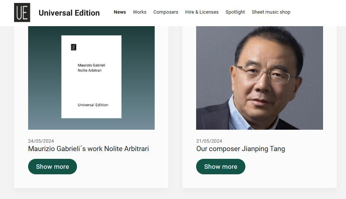Open headline Maurizio Gabrieli´s work Nolite Arbitrari
This screenshot has height=199, width=346.
(88, 149)
